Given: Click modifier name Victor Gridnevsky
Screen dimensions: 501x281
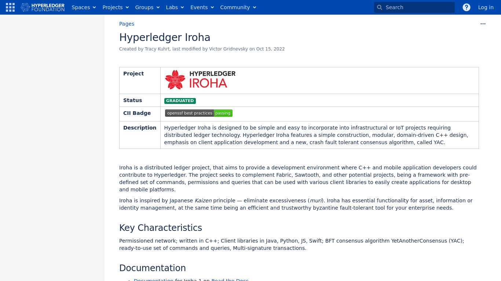Looking at the screenshot, I should coord(228,49).
